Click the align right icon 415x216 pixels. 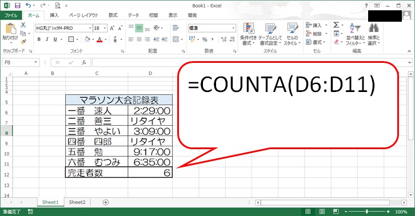[147, 39]
